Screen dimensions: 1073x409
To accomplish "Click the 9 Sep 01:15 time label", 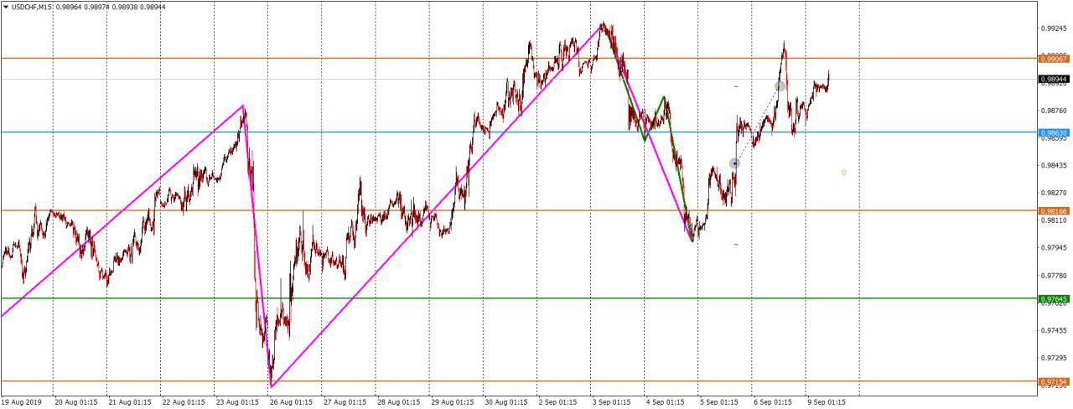I will click(x=828, y=401).
